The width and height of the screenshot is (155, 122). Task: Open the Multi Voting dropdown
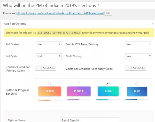pyautogui.click(x=138, y=56)
